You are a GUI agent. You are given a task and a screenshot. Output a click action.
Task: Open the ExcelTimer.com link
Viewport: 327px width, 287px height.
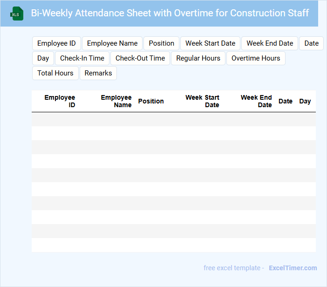(x=293, y=268)
